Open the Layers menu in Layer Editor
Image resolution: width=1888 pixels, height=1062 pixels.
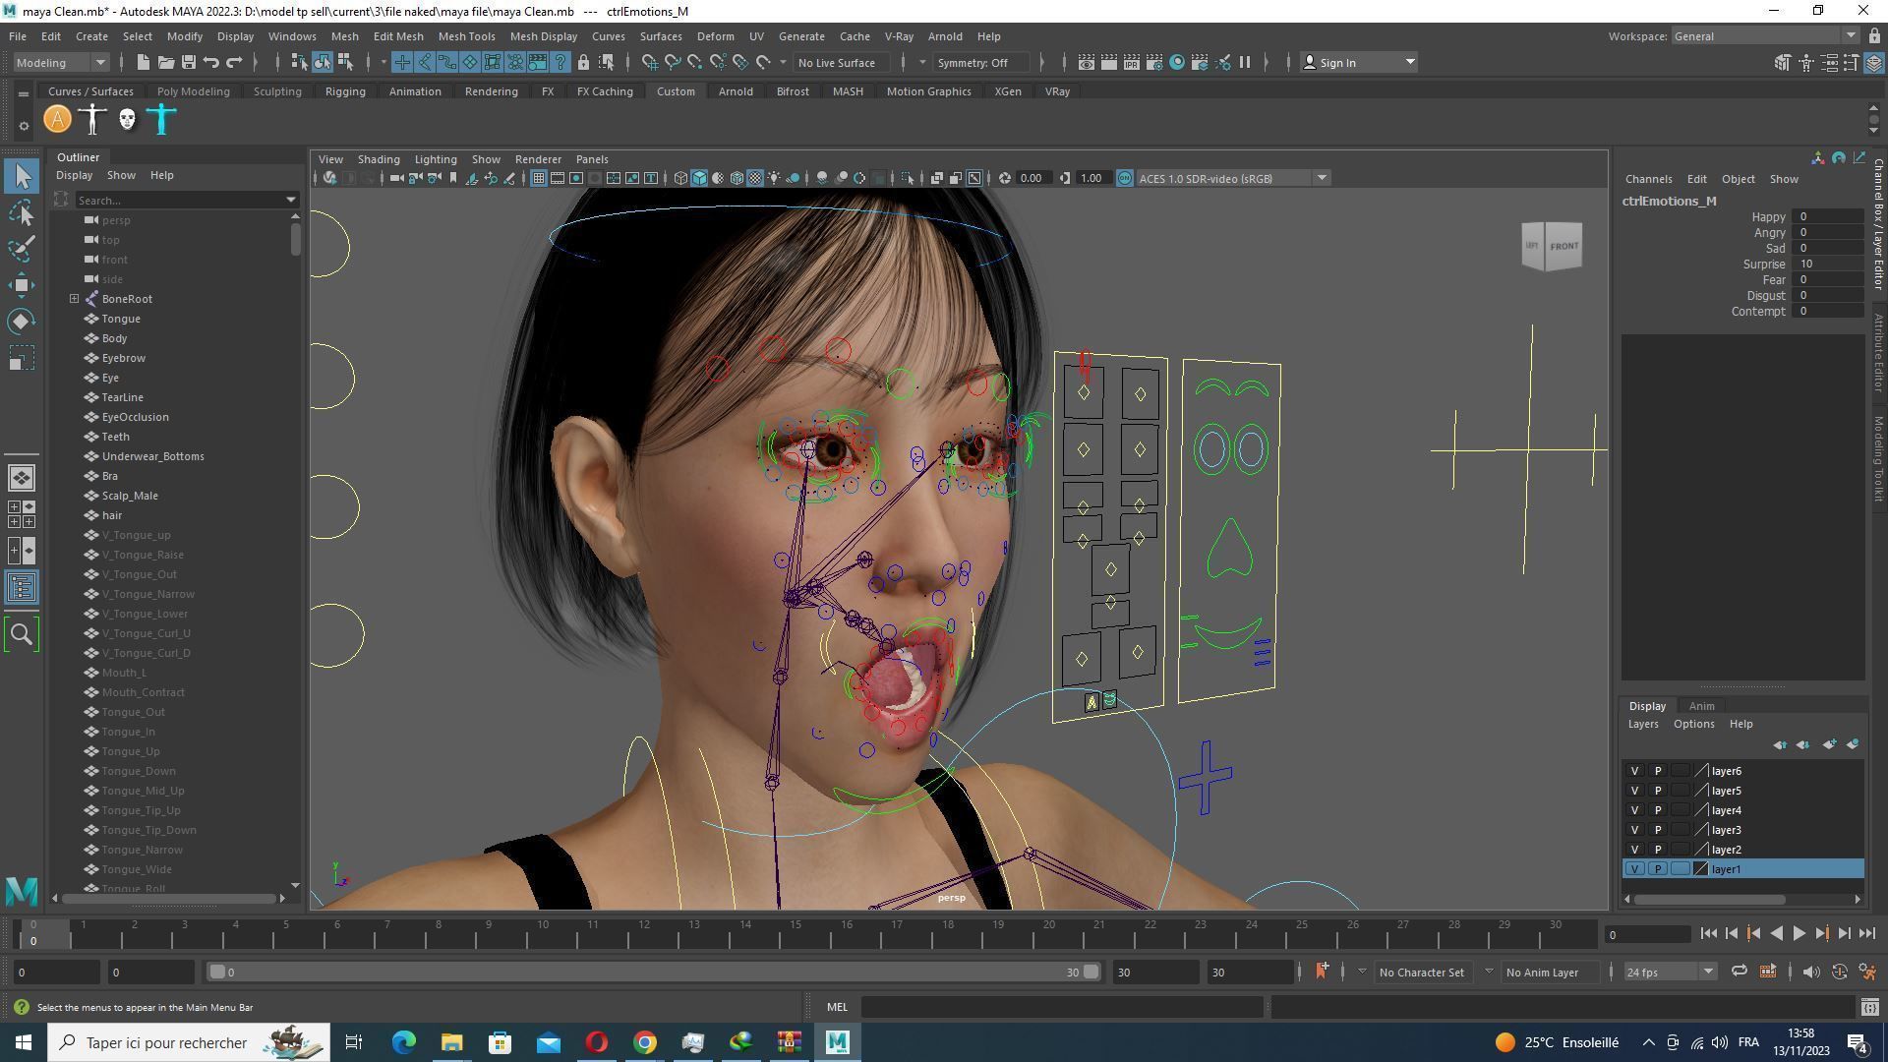pos(1643,724)
